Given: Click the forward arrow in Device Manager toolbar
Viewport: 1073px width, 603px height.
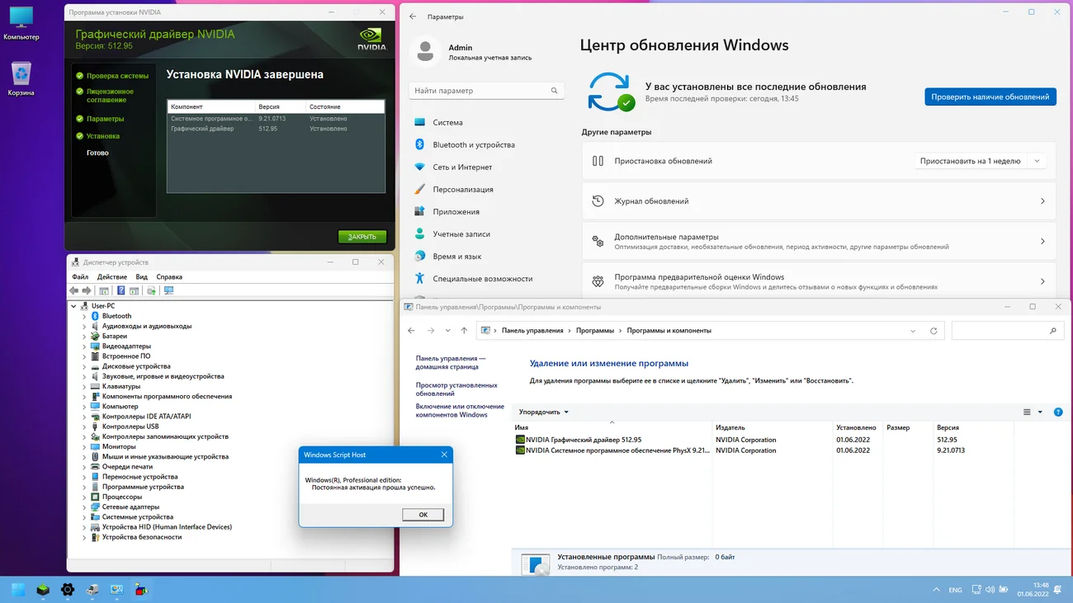Looking at the screenshot, I should [x=86, y=290].
